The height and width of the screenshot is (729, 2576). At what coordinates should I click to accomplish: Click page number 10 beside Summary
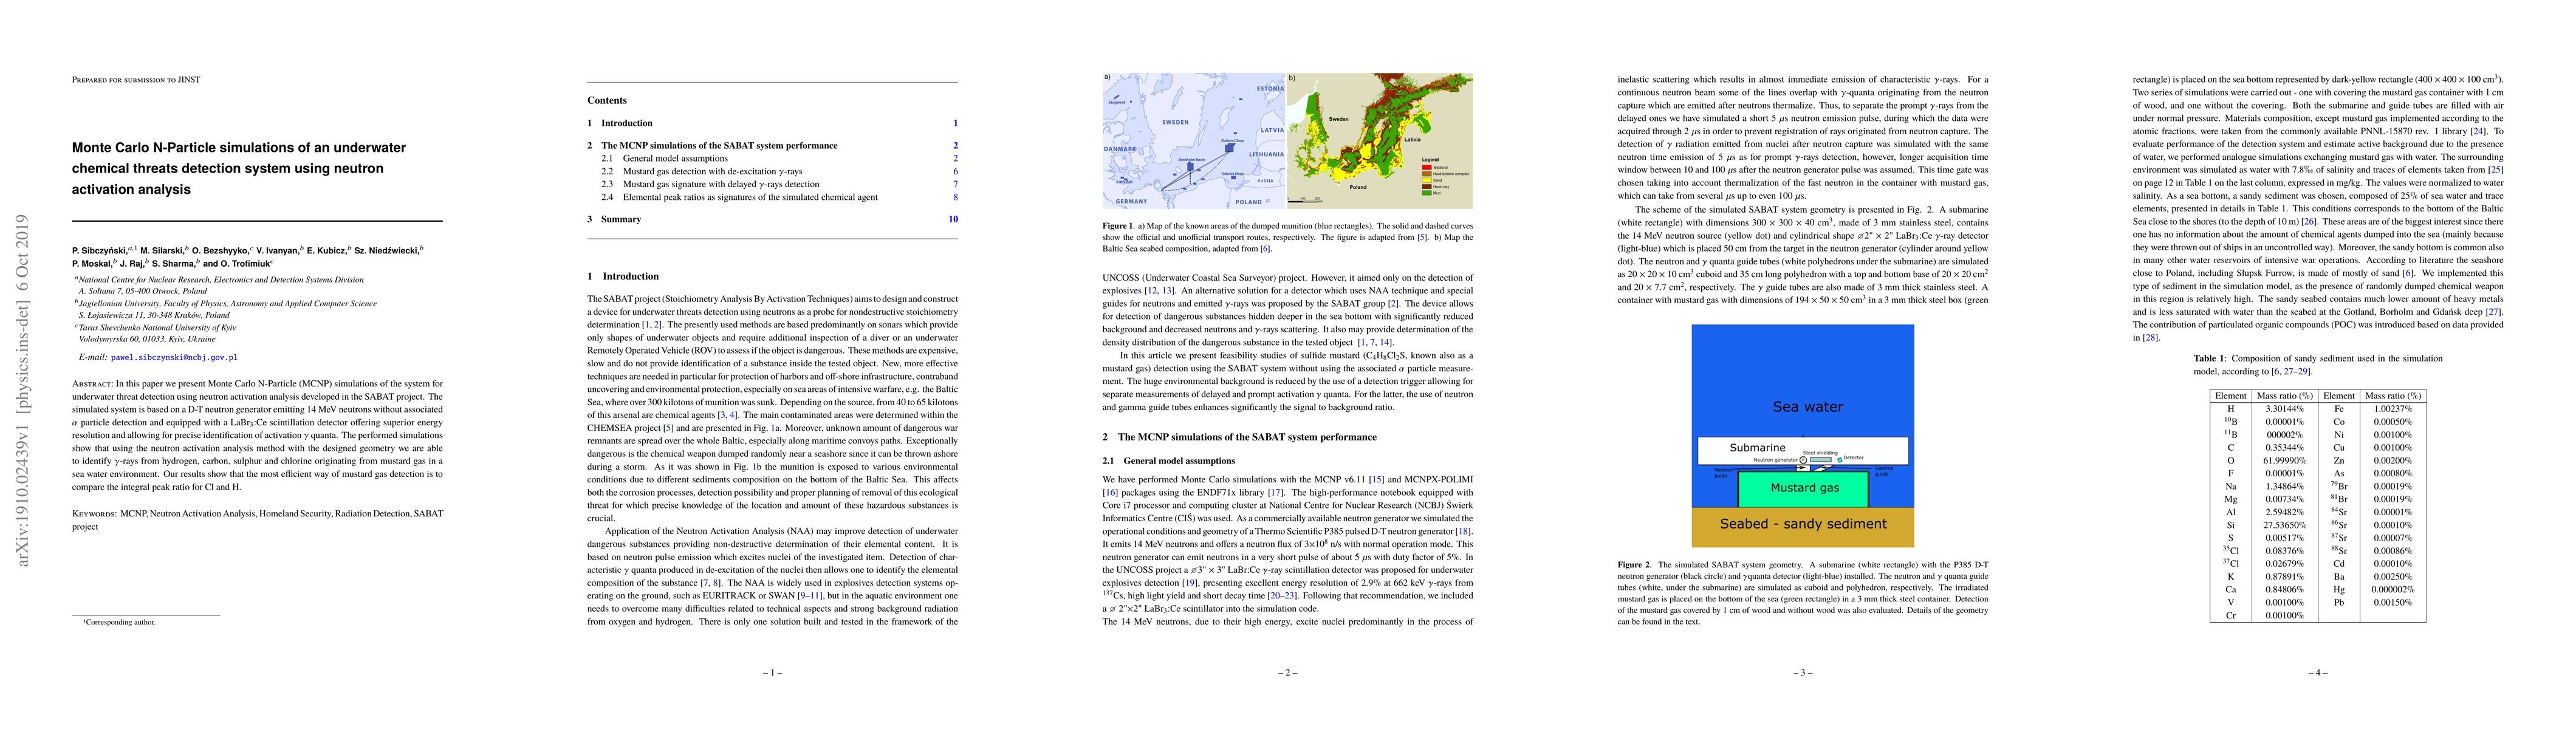click(952, 219)
